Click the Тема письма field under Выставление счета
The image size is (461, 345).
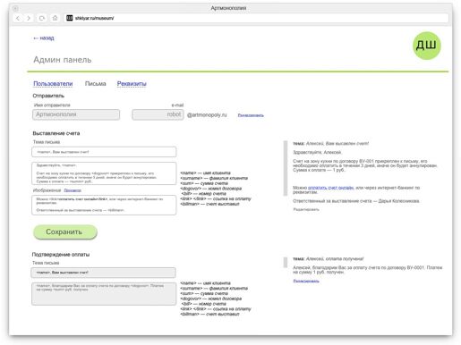[x=104, y=152]
